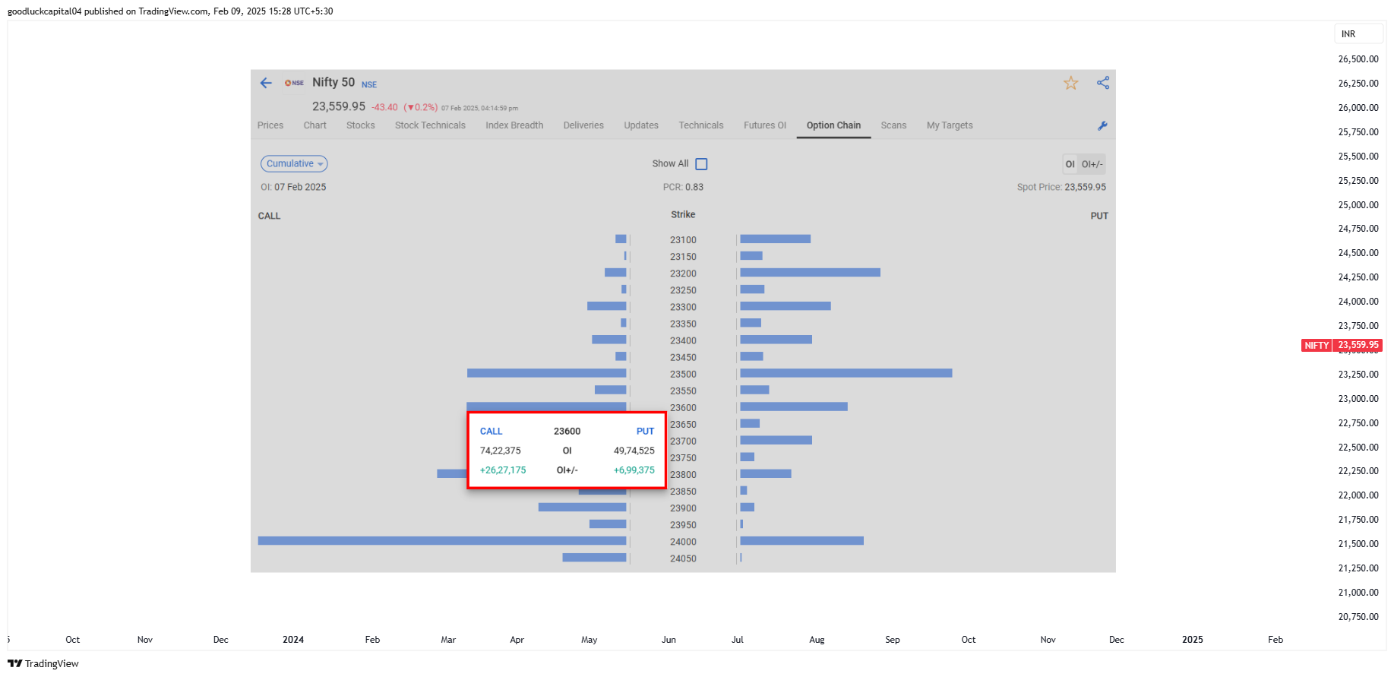Screen dimensions: 1394x677
Task: Click the 23400 call OI bar
Action: pos(609,339)
